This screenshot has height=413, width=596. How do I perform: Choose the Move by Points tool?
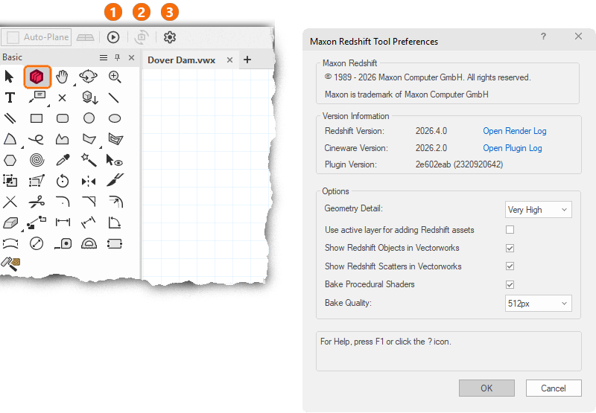coord(37,222)
